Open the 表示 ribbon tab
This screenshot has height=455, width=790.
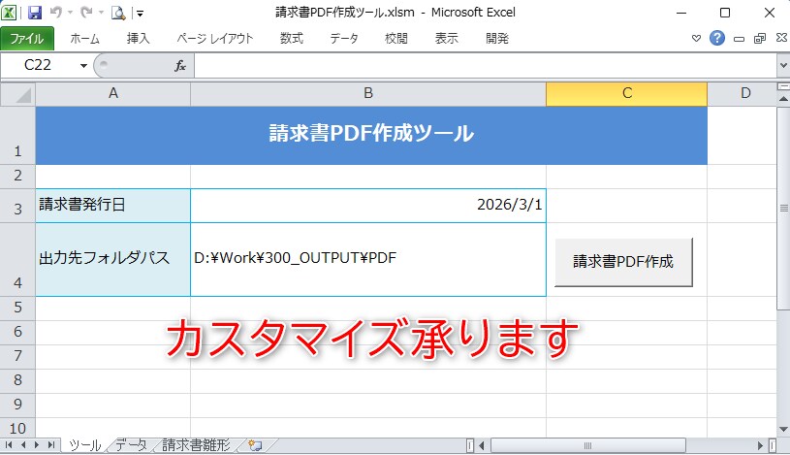tap(447, 39)
